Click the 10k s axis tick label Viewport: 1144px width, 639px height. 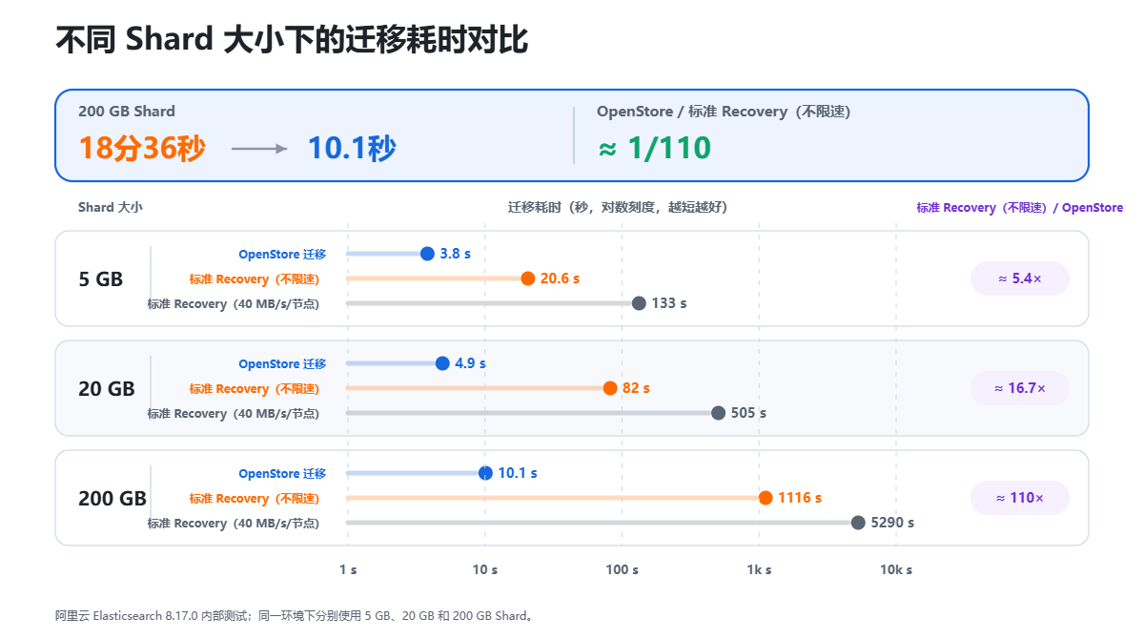[x=896, y=569]
